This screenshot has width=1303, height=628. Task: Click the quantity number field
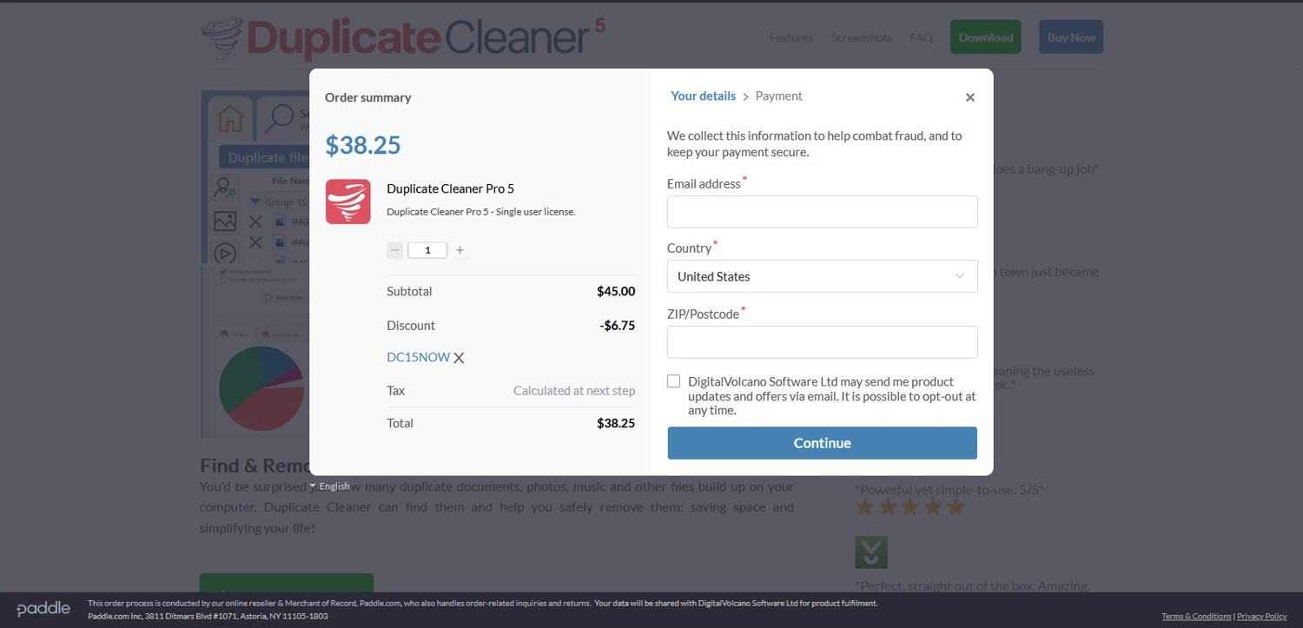pos(427,250)
